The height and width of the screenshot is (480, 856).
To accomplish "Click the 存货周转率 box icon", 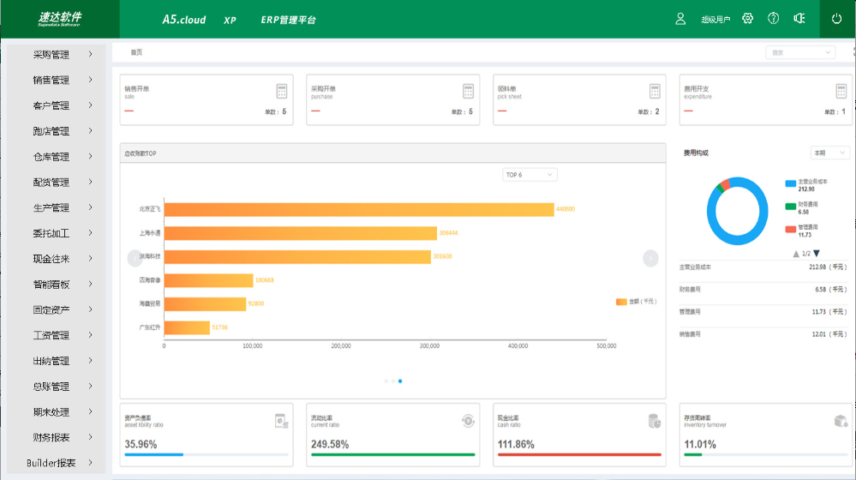I will tap(841, 421).
